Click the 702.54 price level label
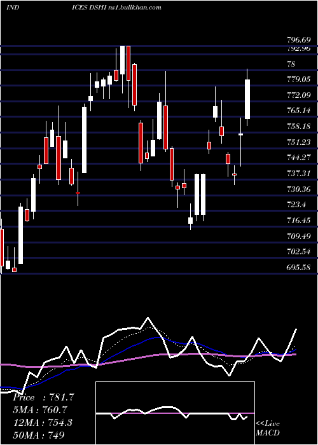Image resolution: width=318 pixels, height=445 pixels. [299, 252]
